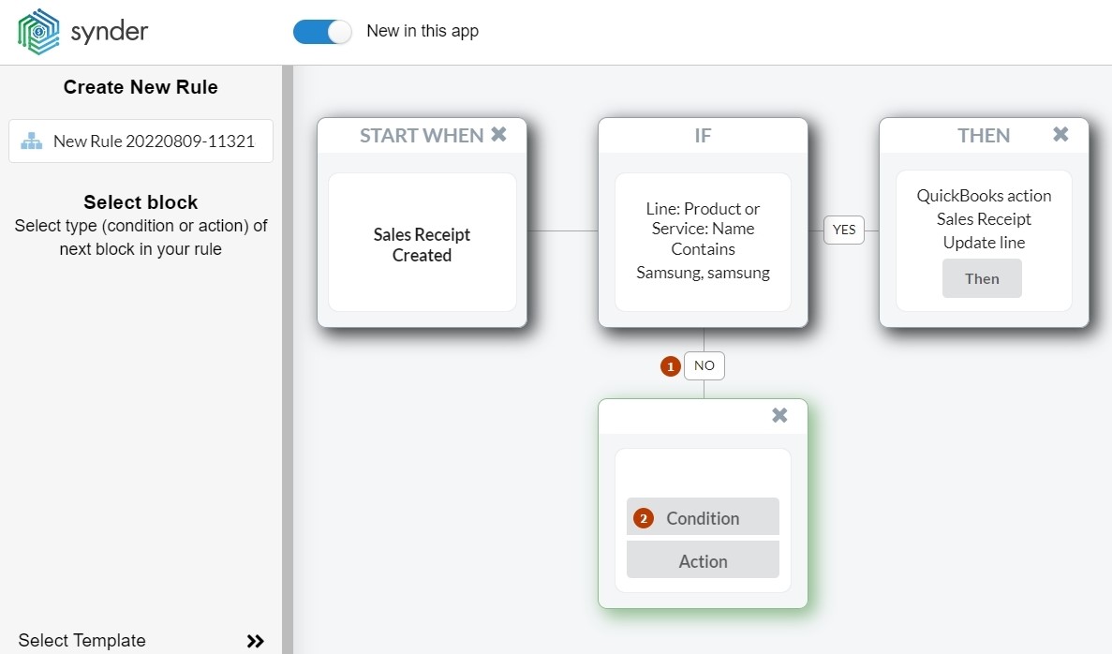
Task: Click the Synder hexagon logo
Action: pyautogui.click(x=37, y=31)
